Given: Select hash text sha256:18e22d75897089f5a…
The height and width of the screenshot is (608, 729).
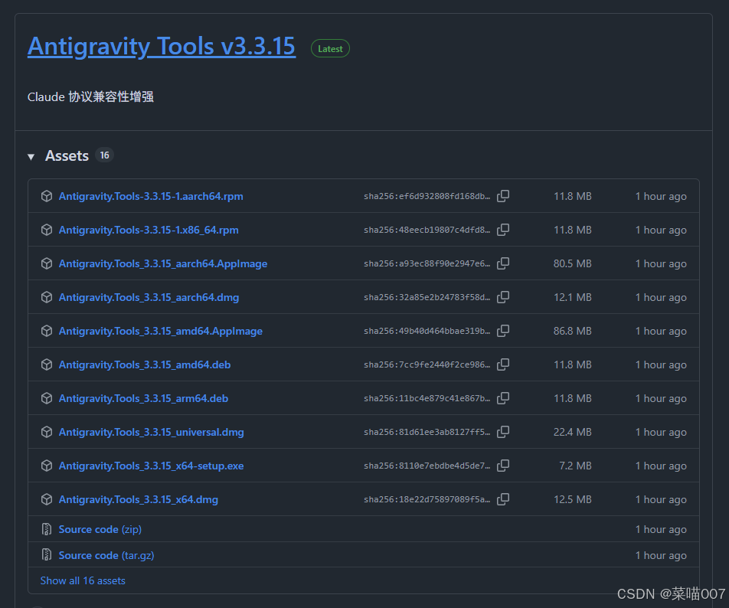Looking at the screenshot, I should coord(427,499).
